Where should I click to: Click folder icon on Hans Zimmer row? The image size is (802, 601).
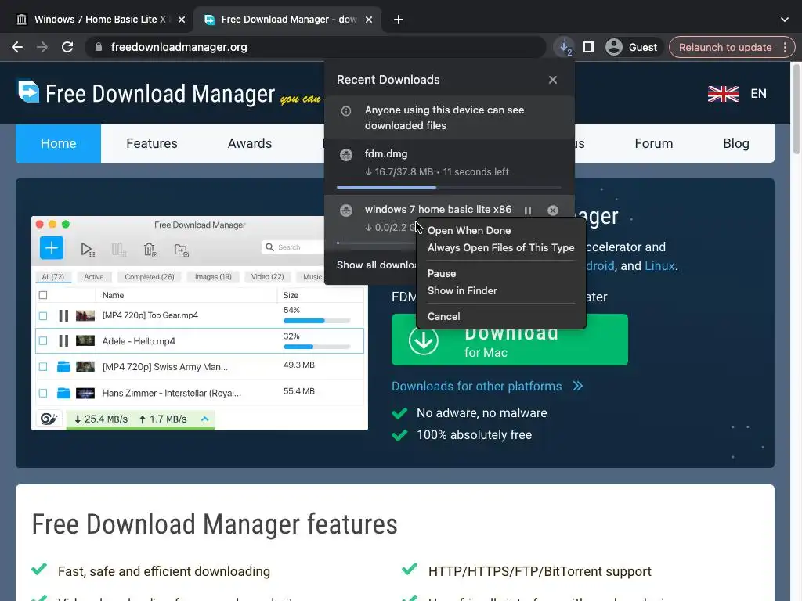tap(63, 393)
